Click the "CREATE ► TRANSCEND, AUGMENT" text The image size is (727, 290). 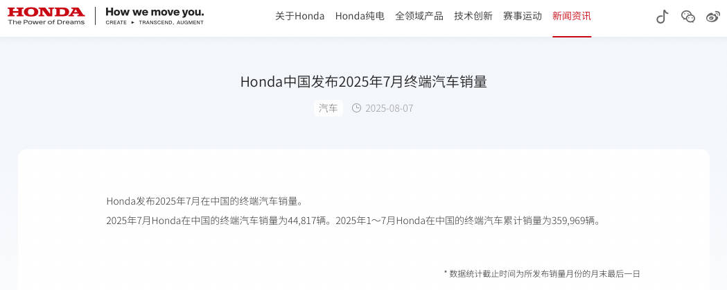(155, 22)
